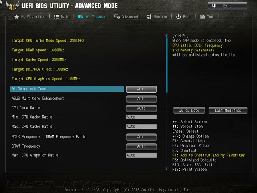Click the power icon beside Boot

(x=178, y=17)
